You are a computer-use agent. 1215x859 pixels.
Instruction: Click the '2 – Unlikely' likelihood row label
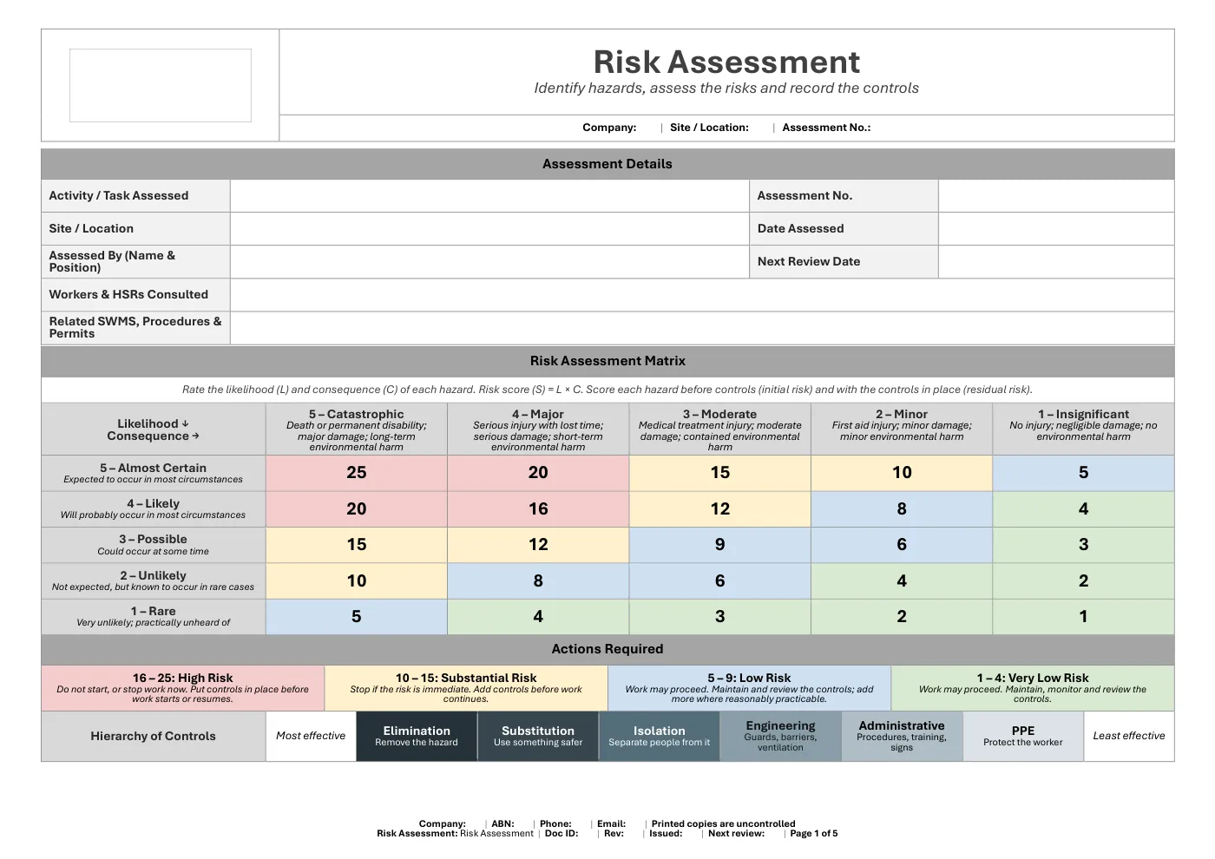154,581
